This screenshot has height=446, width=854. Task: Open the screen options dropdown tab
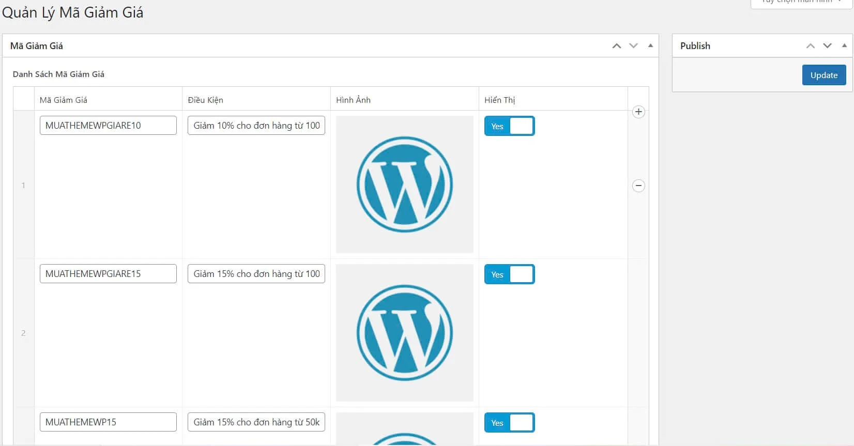801,3
